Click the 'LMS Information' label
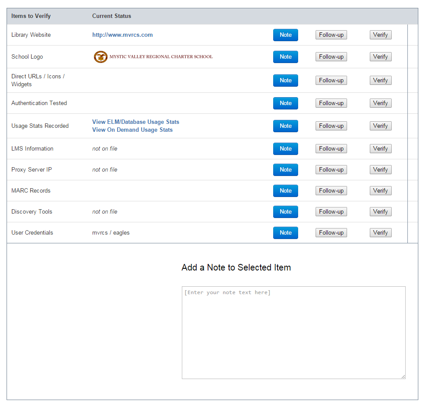Screen dimensions: 424x404 (x=32, y=149)
